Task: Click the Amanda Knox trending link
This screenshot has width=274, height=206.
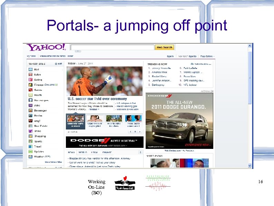Action: 159,72
